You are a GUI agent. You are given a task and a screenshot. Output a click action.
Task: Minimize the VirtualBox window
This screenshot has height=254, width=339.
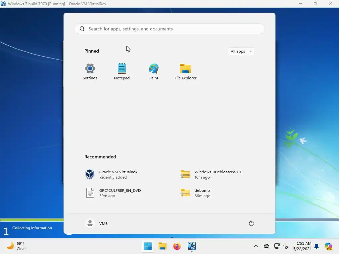(x=301, y=3)
